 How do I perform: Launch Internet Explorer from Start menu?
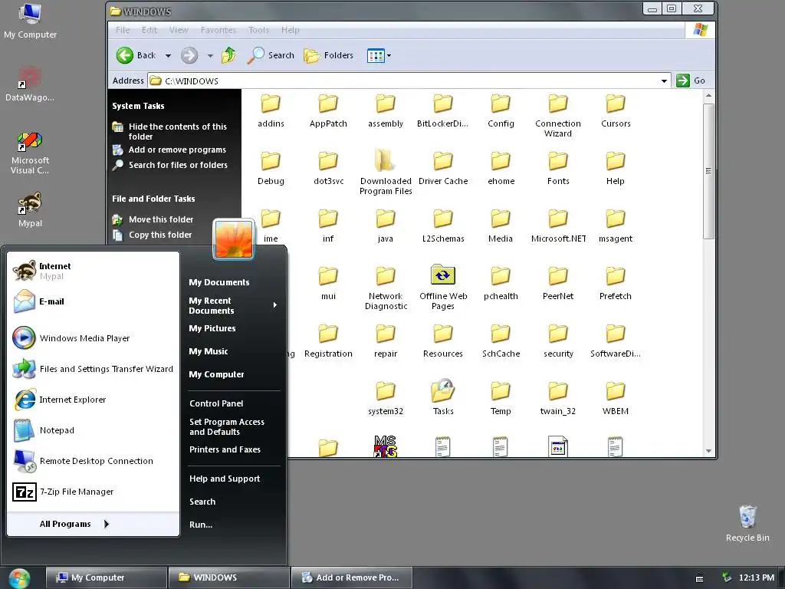[94, 400]
